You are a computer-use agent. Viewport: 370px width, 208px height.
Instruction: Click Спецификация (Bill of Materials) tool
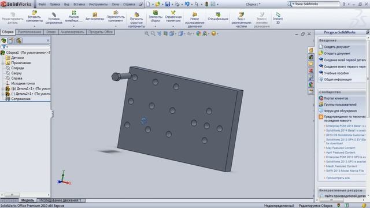(218, 16)
